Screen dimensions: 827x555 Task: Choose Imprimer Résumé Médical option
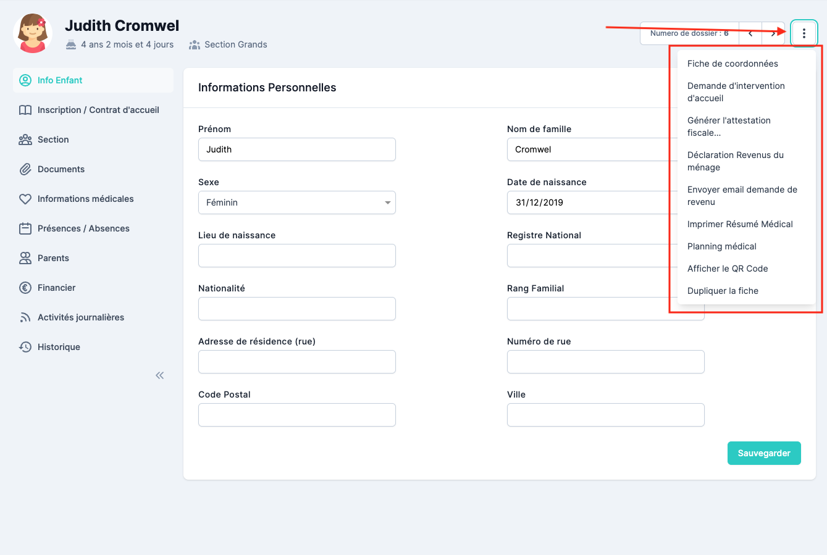tap(740, 224)
